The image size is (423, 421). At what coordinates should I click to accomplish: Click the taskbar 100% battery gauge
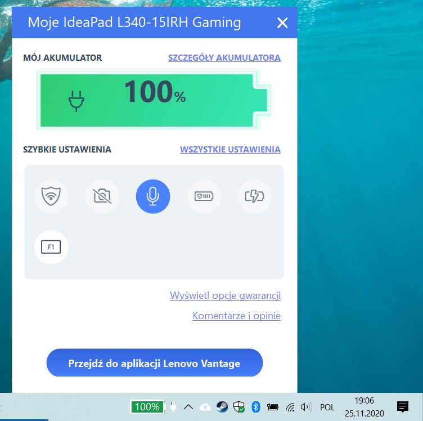coord(147,407)
